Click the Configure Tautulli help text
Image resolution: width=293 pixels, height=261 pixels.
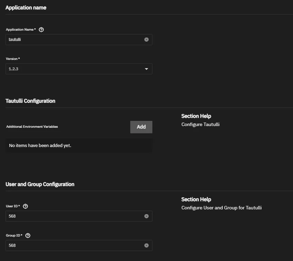click(200, 124)
